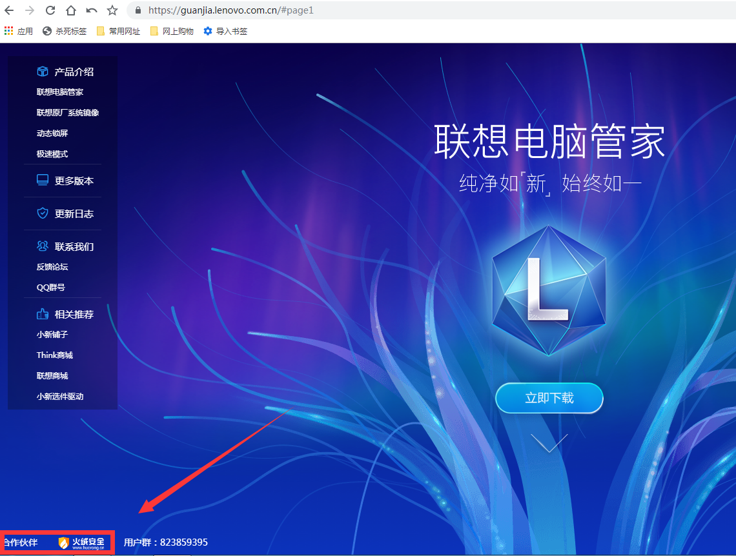736x556 pixels.
Task: Open the 常用网址 bookmark folder
Action: coord(118,31)
